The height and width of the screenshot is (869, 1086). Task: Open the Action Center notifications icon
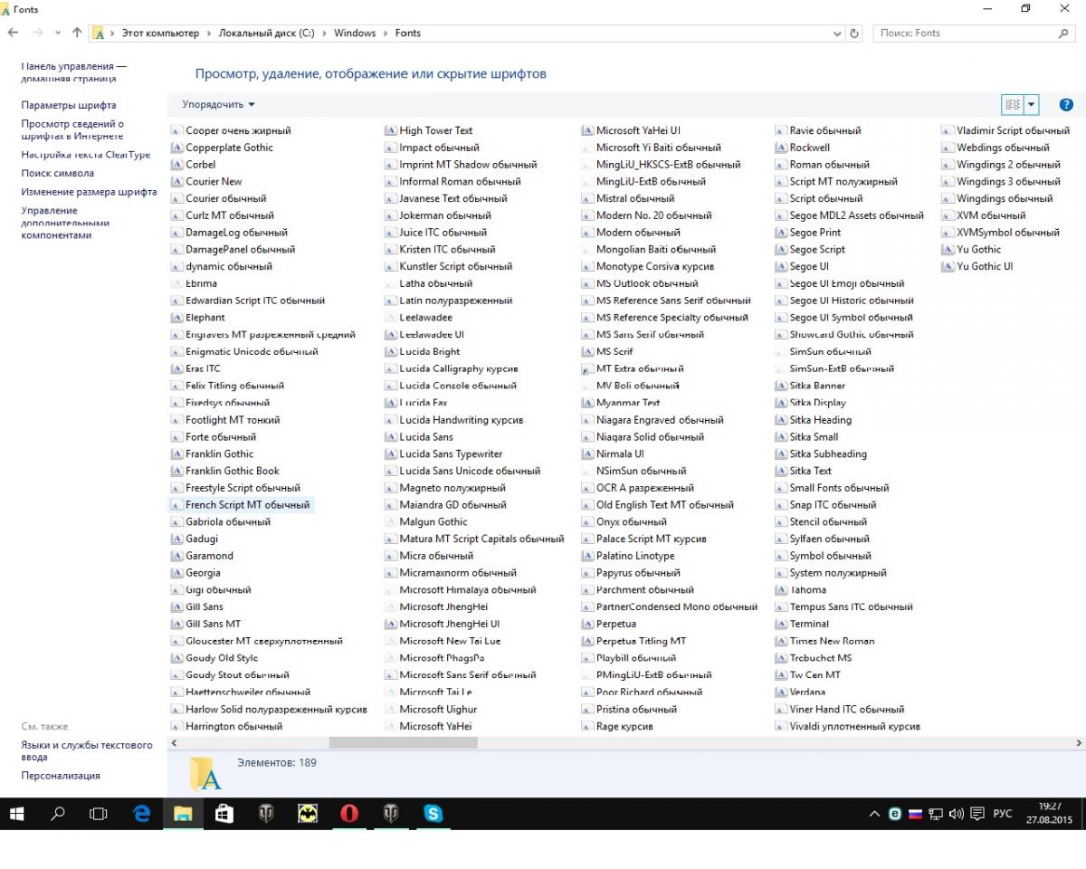(x=977, y=814)
